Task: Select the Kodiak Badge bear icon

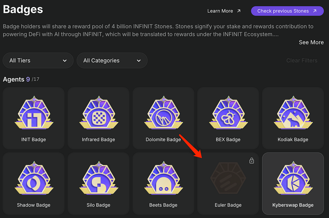Action: [x=293, y=113]
